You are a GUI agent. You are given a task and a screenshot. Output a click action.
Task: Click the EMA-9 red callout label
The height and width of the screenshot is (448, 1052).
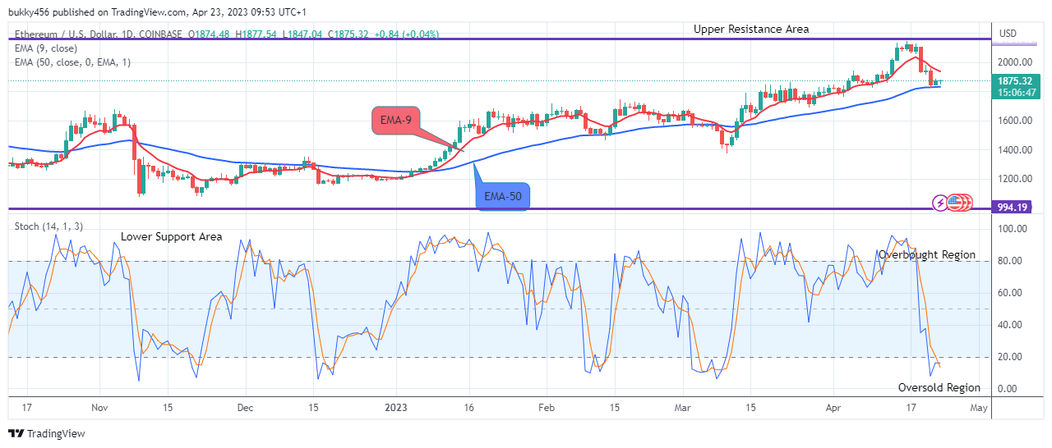[x=395, y=121]
